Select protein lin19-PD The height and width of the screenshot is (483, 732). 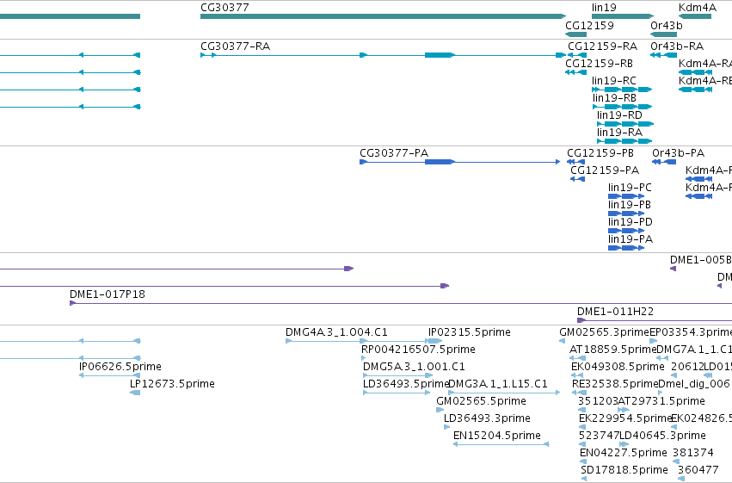626,231
